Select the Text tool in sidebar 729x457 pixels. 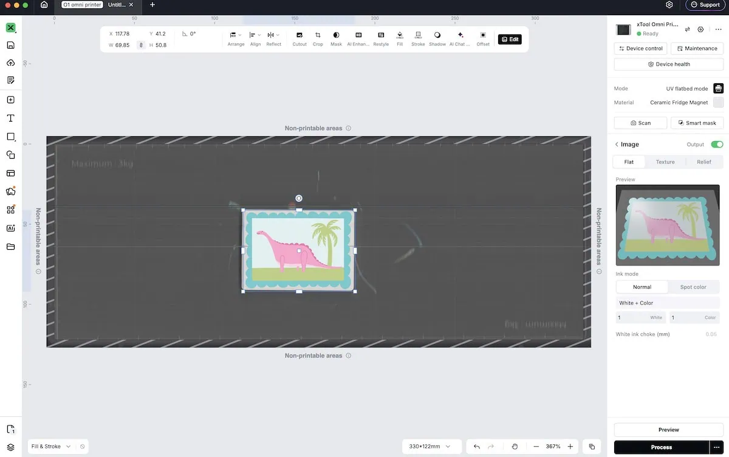10,119
